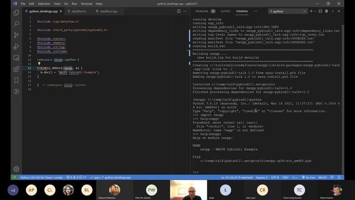Open the Manage gear at the activity bar bottom
This screenshot has width=355, height=200.
tap(16, 169)
